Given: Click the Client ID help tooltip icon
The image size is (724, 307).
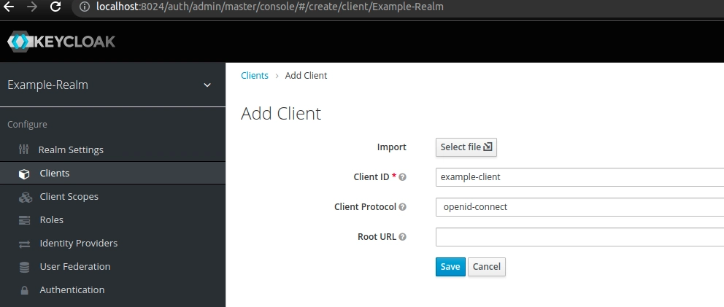Looking at the screenshot, I should [x=402, y=176].
